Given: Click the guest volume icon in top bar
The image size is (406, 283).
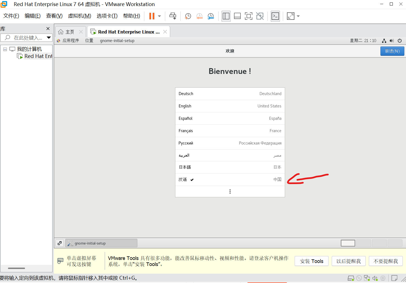Looking at the screenshot, I should 392,40.
